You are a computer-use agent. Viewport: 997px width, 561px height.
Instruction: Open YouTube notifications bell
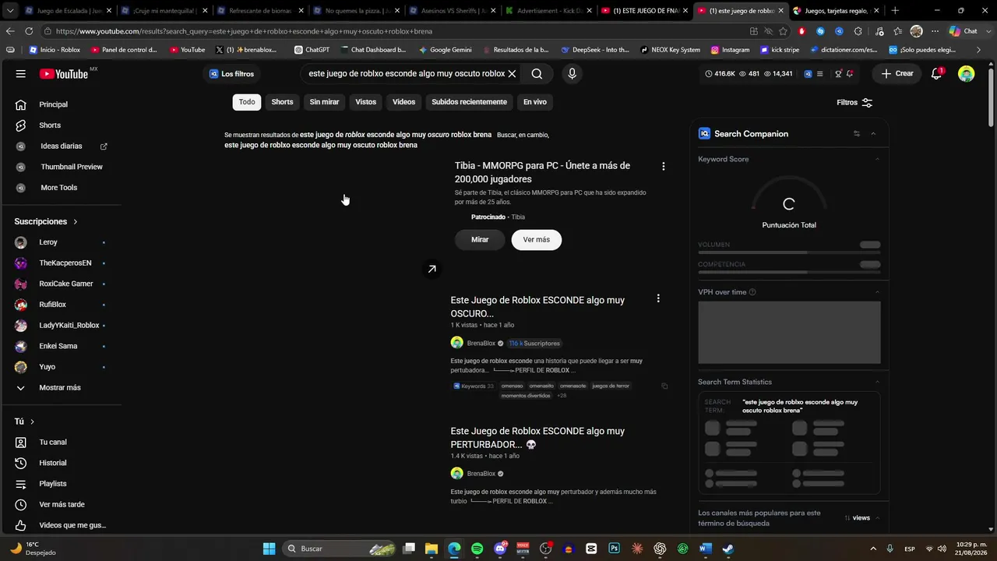[937, 74]
